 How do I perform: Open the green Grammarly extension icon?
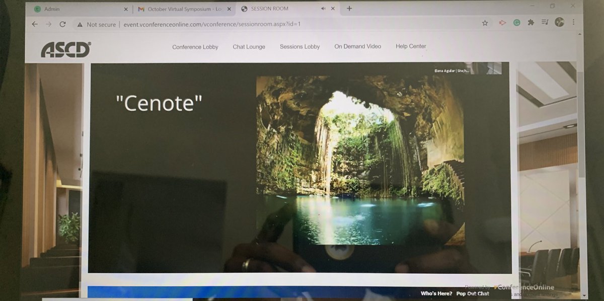(516, 23)
